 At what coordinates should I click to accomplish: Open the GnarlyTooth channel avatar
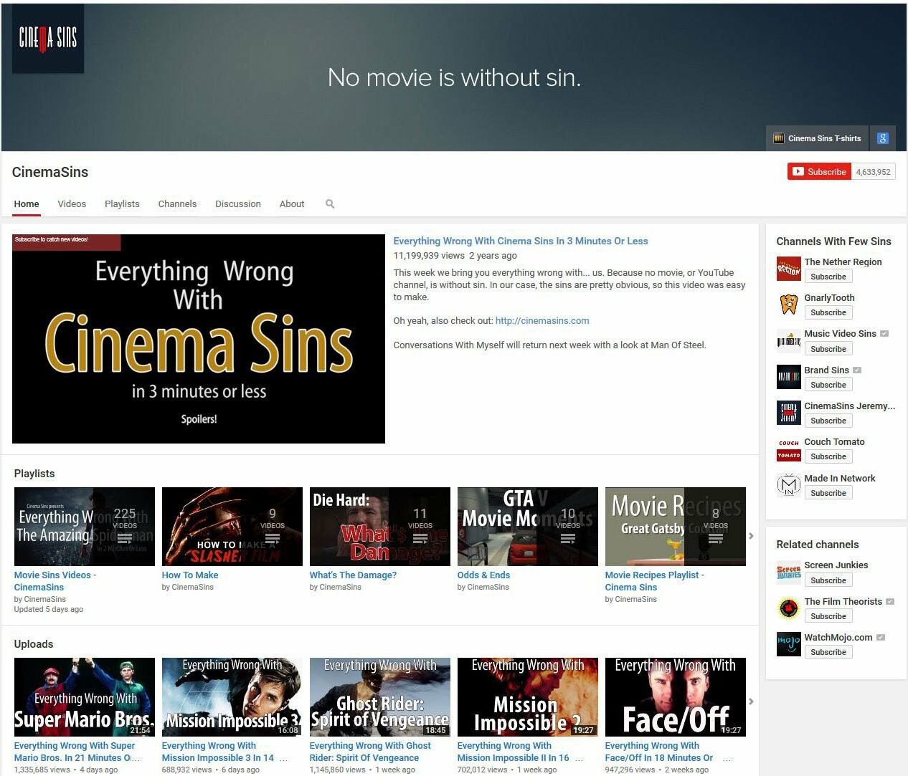pos(789,305)
